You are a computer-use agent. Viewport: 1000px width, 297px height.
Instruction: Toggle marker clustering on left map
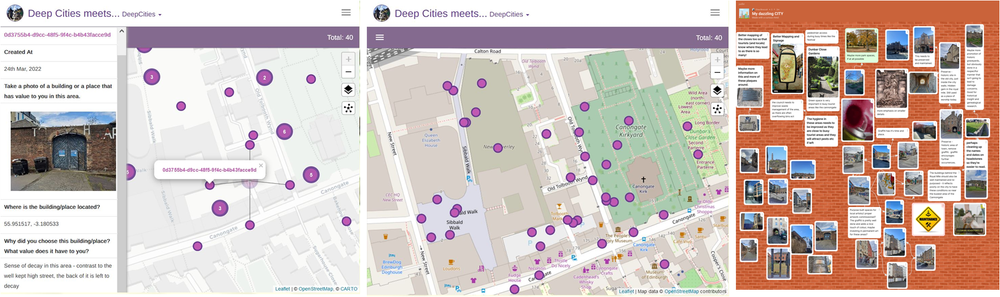[x=348, y=108]
